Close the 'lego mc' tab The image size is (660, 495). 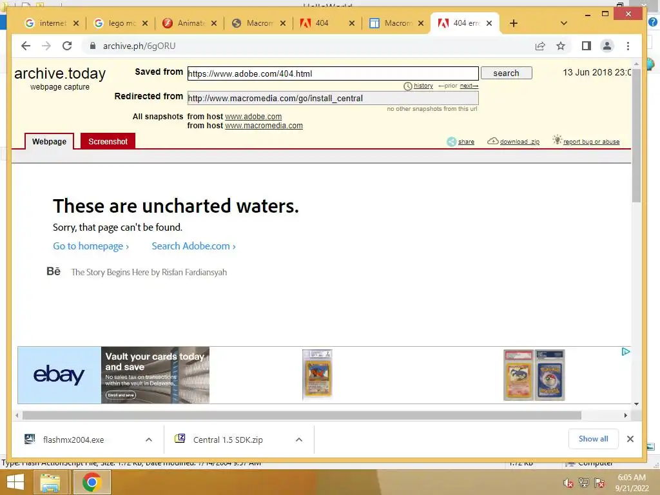(145, 23)
